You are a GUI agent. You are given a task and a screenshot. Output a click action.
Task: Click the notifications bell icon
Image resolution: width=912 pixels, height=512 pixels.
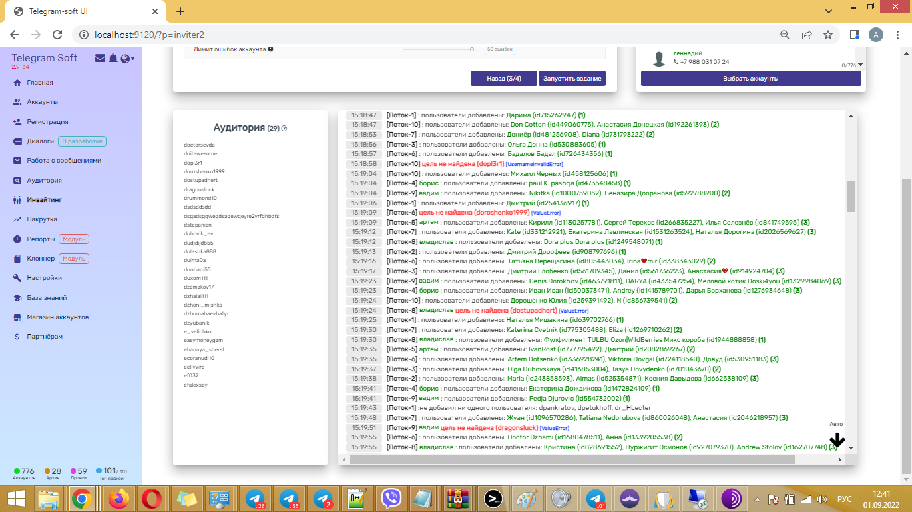click(x=113, y=59)
